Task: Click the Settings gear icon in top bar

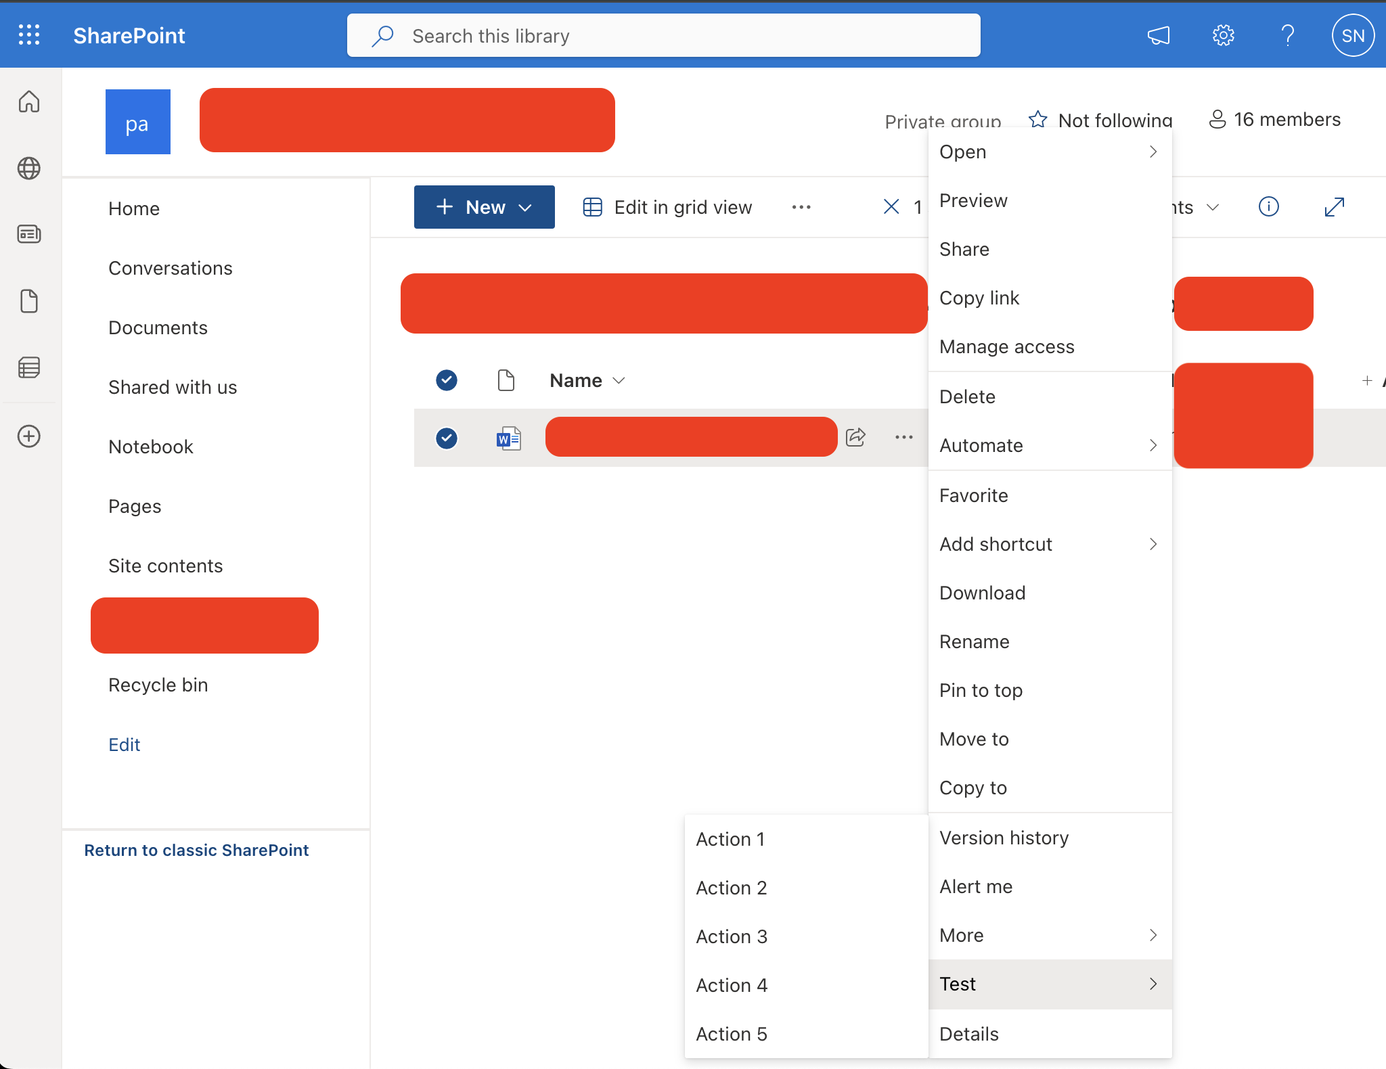Action: [1223, 35]
